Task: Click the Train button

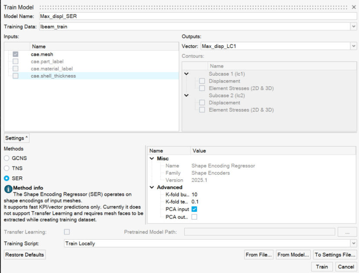Action: coord(322,266)
